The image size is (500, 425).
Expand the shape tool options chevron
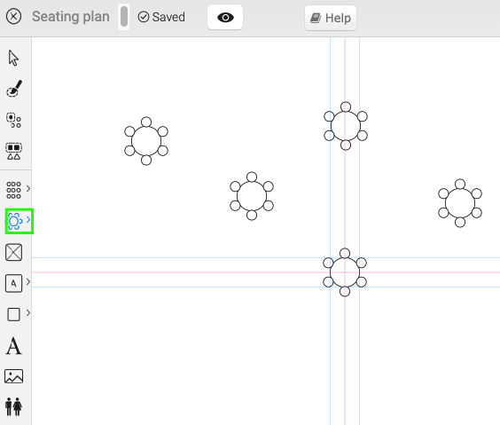(x=28, y=312)
